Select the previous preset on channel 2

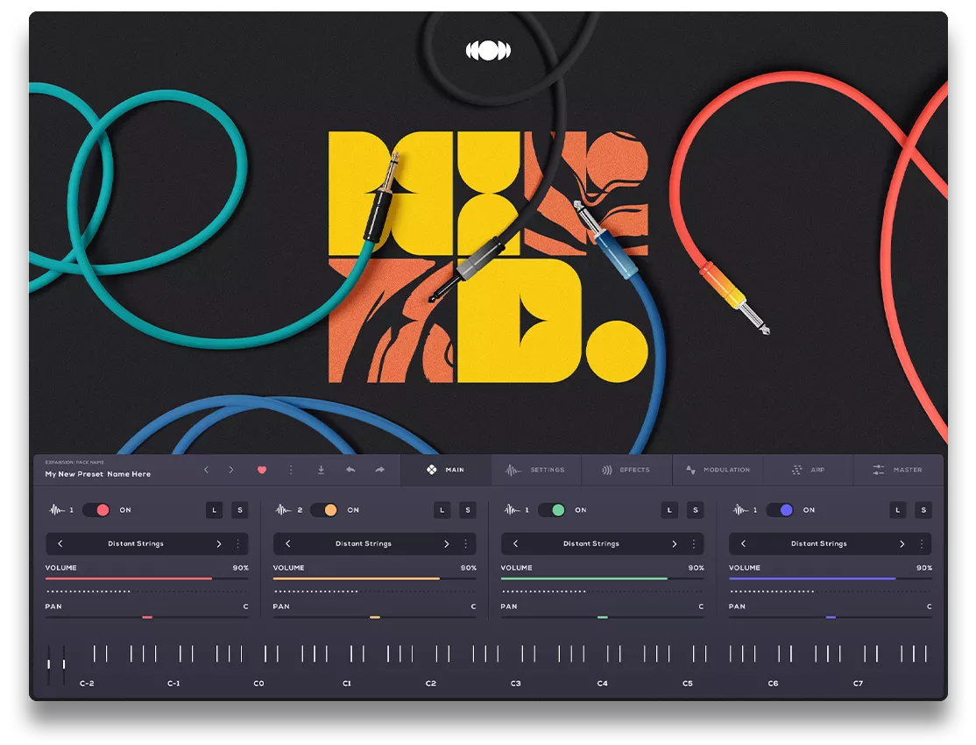click(287, 543)
